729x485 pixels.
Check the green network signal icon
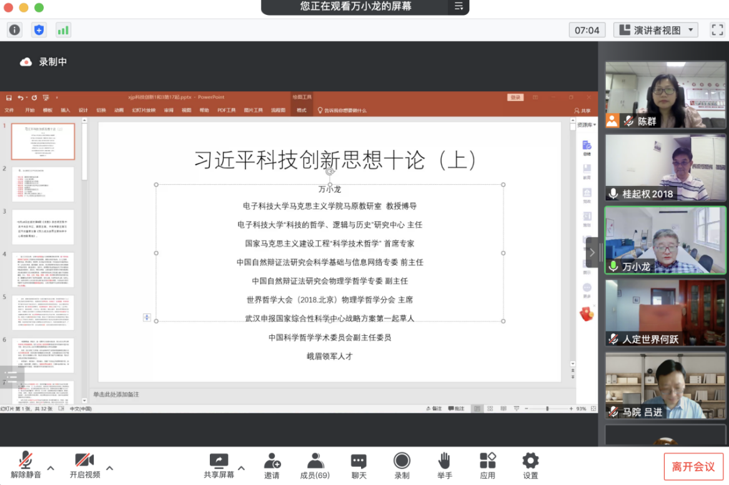[x=63, y=30]
